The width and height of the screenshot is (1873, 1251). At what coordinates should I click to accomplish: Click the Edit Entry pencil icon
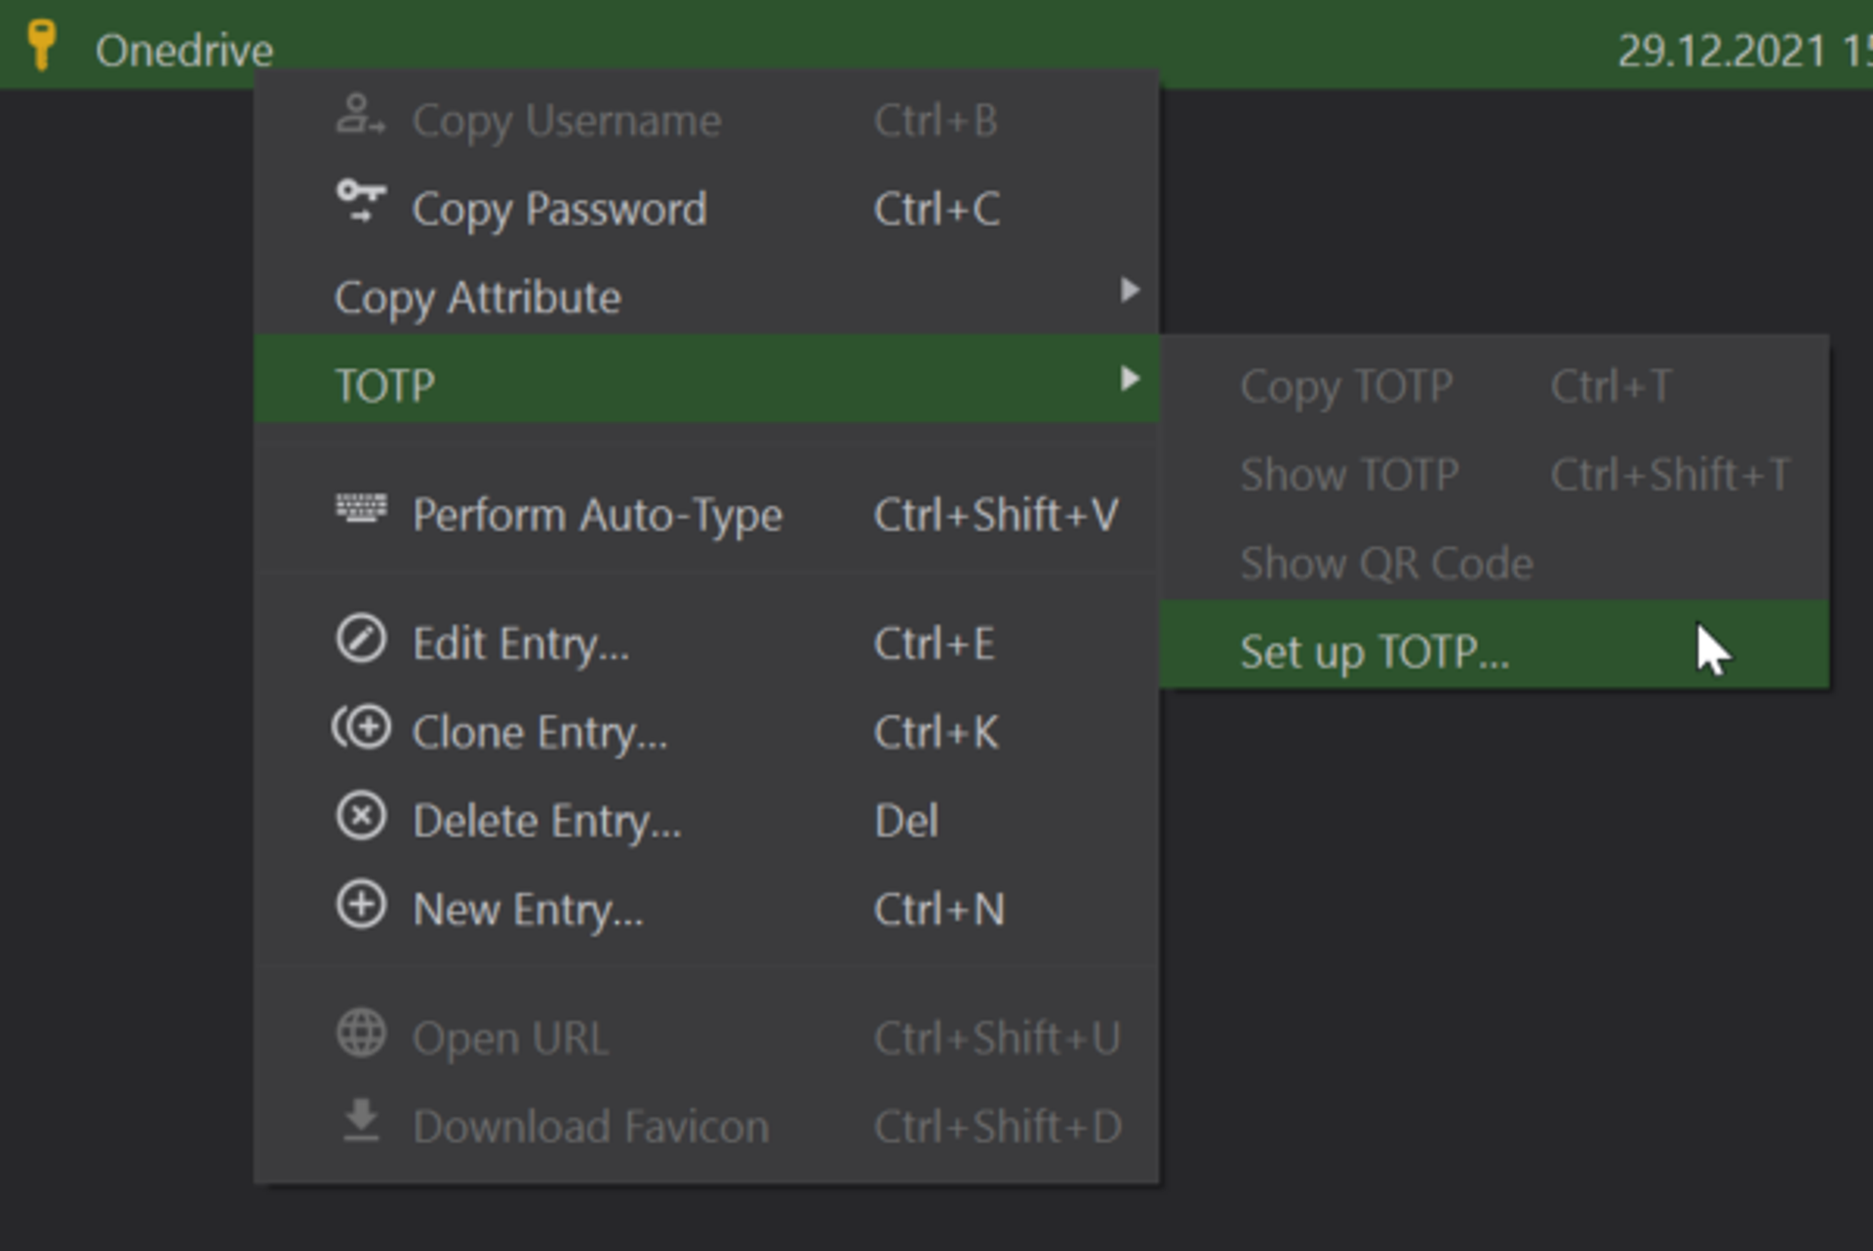(361, 640)
